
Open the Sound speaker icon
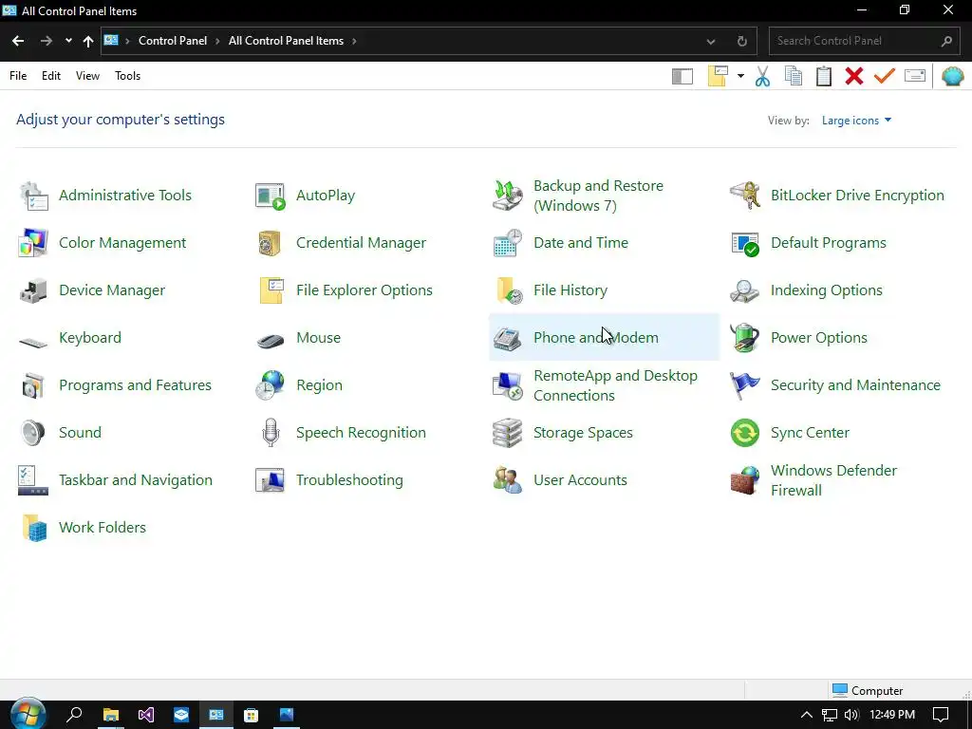tap(33, 433)
